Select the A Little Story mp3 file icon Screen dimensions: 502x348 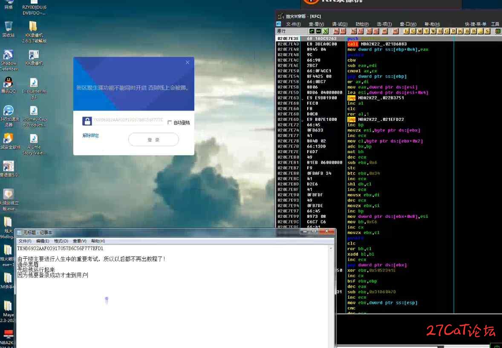(34, 144)
